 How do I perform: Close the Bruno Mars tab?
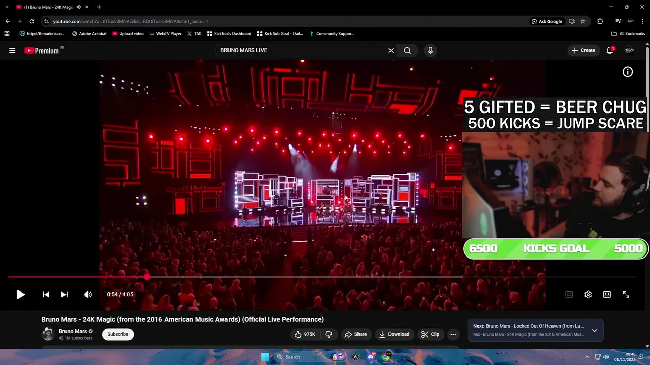(87, 7)
